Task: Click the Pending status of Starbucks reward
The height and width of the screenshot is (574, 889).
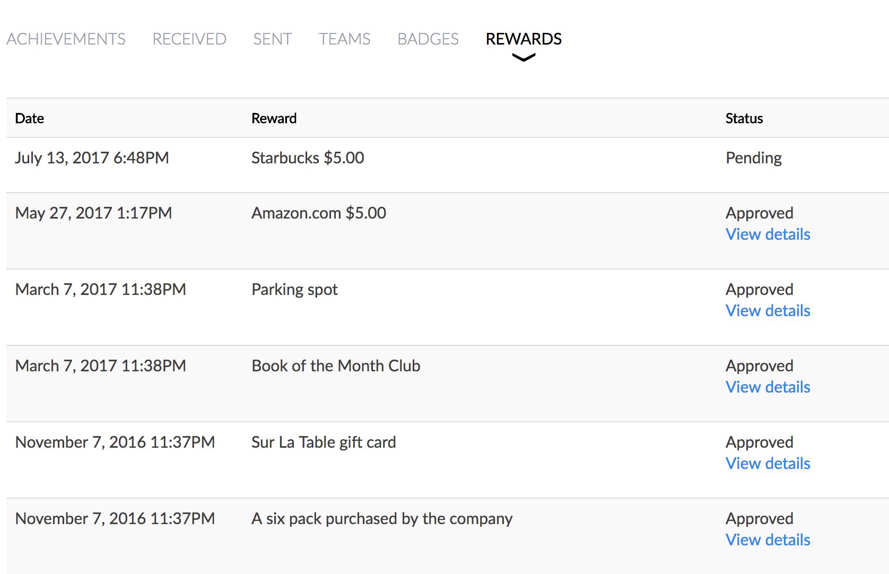Action: (753, 158)
